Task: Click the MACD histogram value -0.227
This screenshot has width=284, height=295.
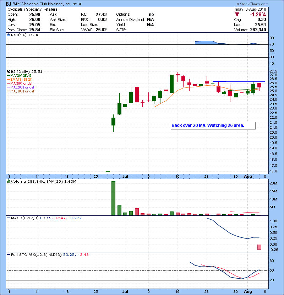Action: point(75,218)
